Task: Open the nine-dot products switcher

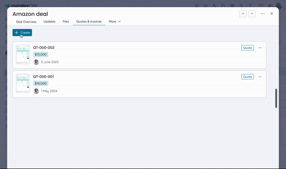Action: click(261, 6)
